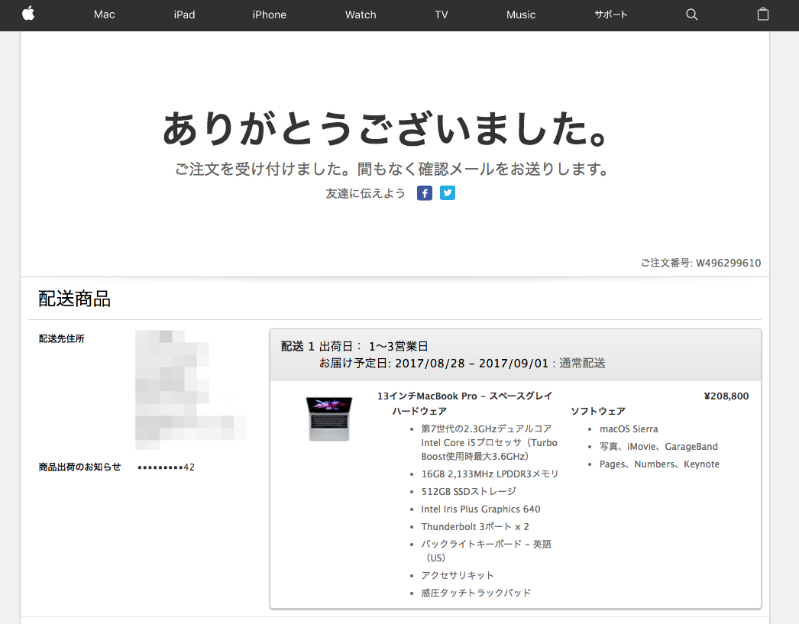The image size is (799, 624).
Task: Select the Thunderbolt 3ポート x 2 spec
Action: coord(475,526)
